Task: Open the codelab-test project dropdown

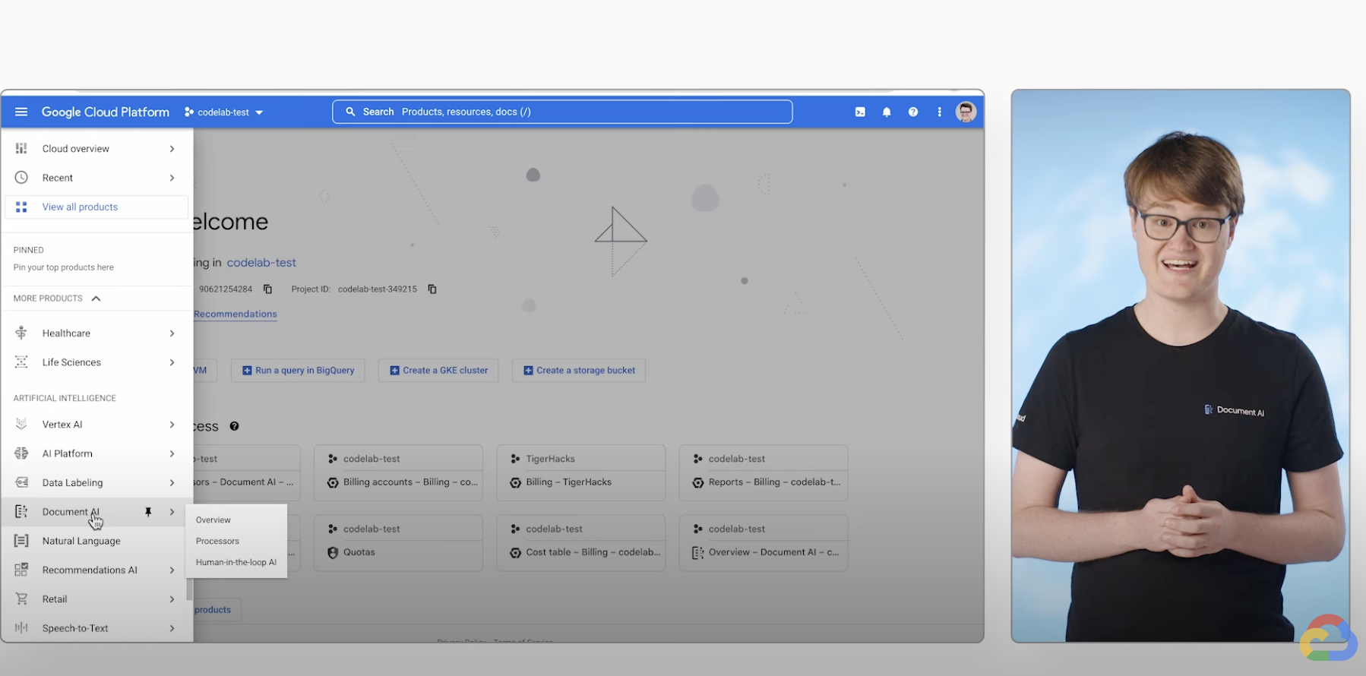Action: coord(223,112)
